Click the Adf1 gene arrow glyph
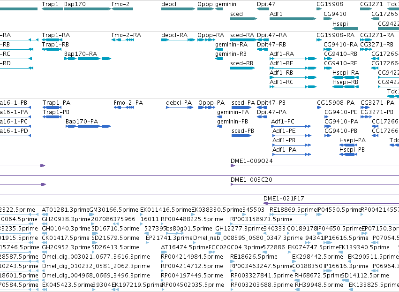Image resolution: width=399 pixels, height=292 pixels. click(x=293, y=19)
